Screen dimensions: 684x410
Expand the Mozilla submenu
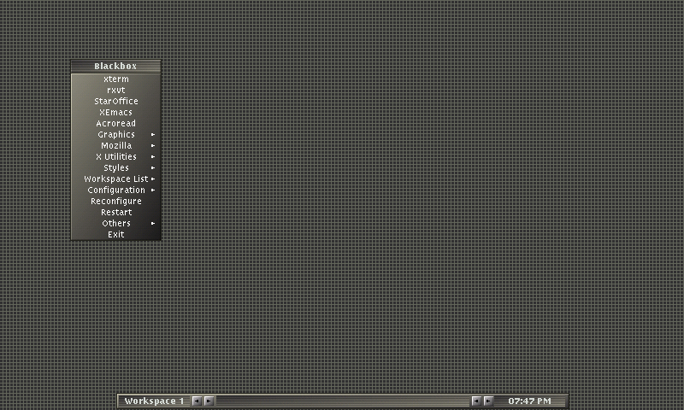coord(115,146)
